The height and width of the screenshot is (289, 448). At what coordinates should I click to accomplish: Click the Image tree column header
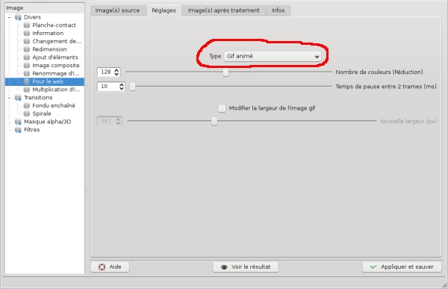(45, 8)
